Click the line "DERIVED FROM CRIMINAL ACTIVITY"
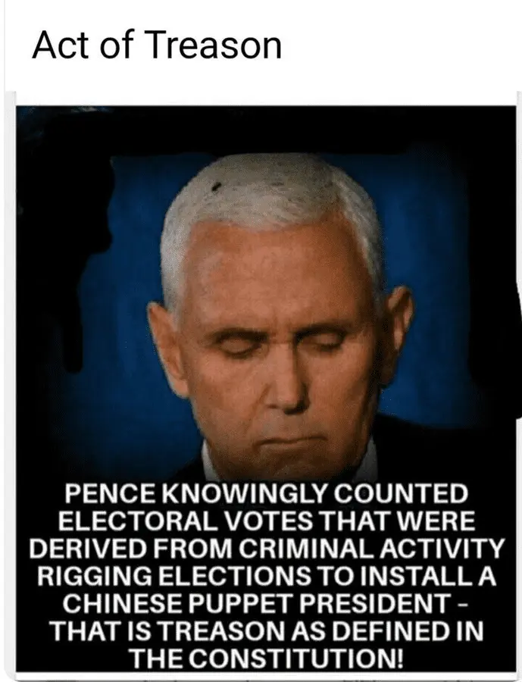The width and height of the screenshot is (522, 682). tap(266, 549)
